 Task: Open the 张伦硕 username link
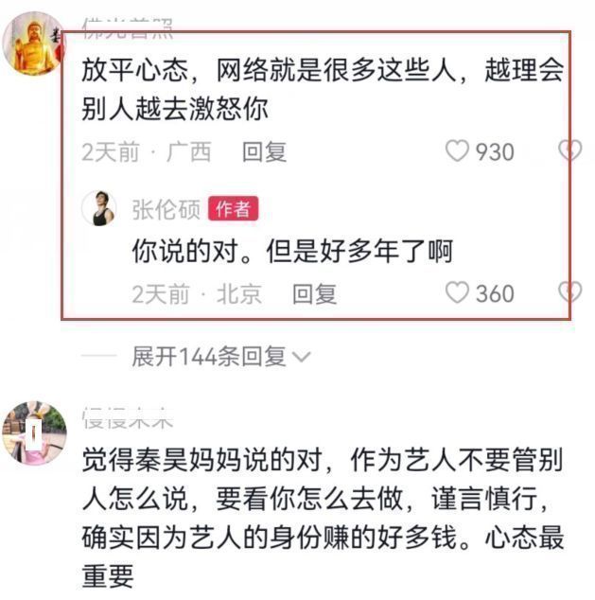click(166, 209)
